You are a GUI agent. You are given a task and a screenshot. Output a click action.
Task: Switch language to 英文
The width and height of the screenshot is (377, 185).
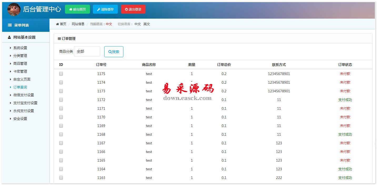[x=147, y=24]
